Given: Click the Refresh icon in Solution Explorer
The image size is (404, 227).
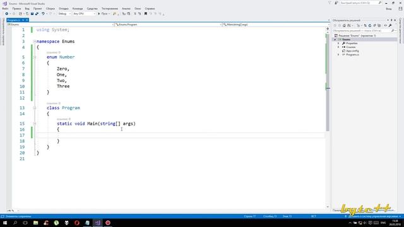Looking at the screenshot, I should [370, 25].
